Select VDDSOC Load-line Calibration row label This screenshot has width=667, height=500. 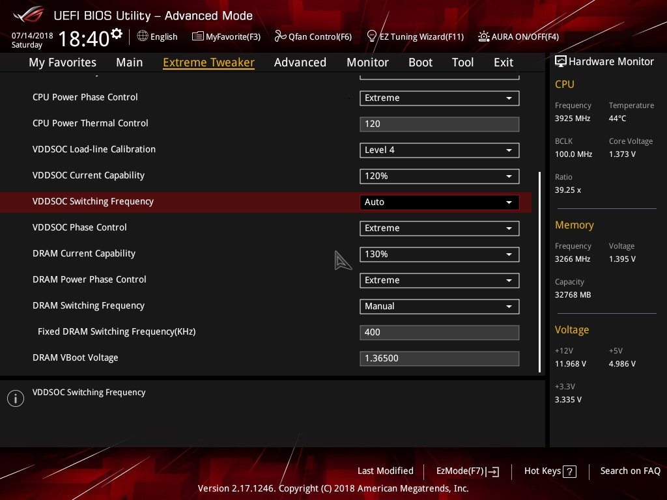[x=94, y=149]
